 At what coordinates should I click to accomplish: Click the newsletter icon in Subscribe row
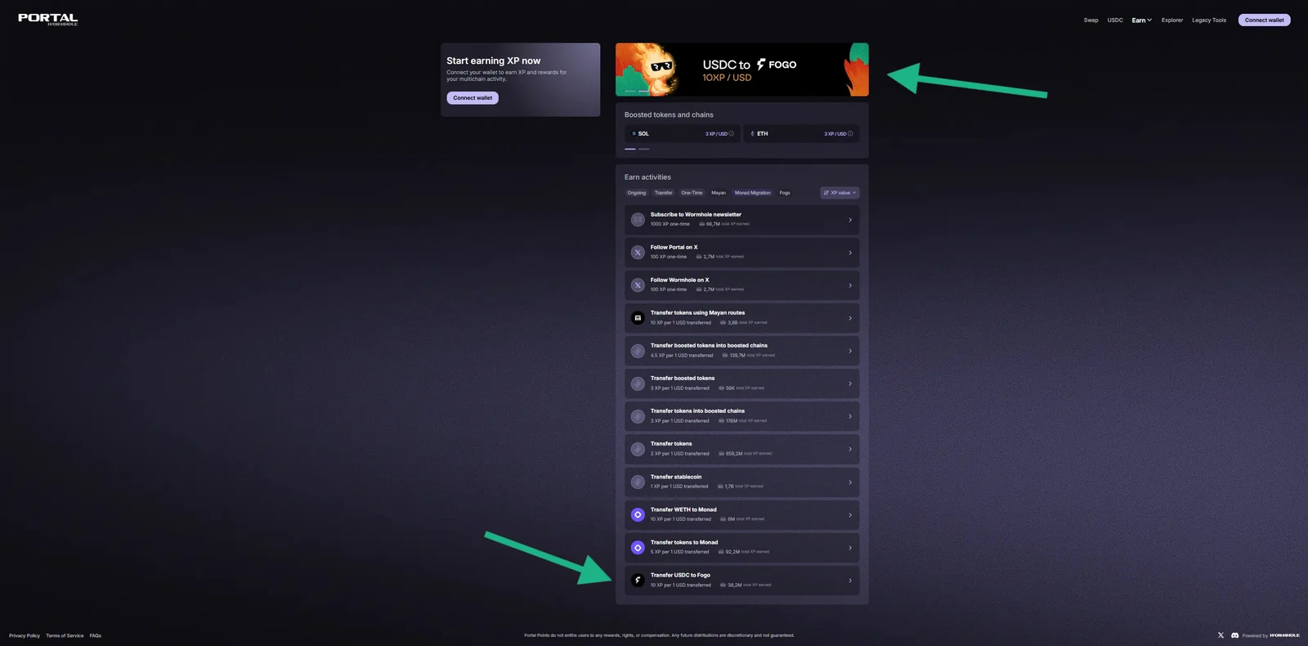(638, 220)
